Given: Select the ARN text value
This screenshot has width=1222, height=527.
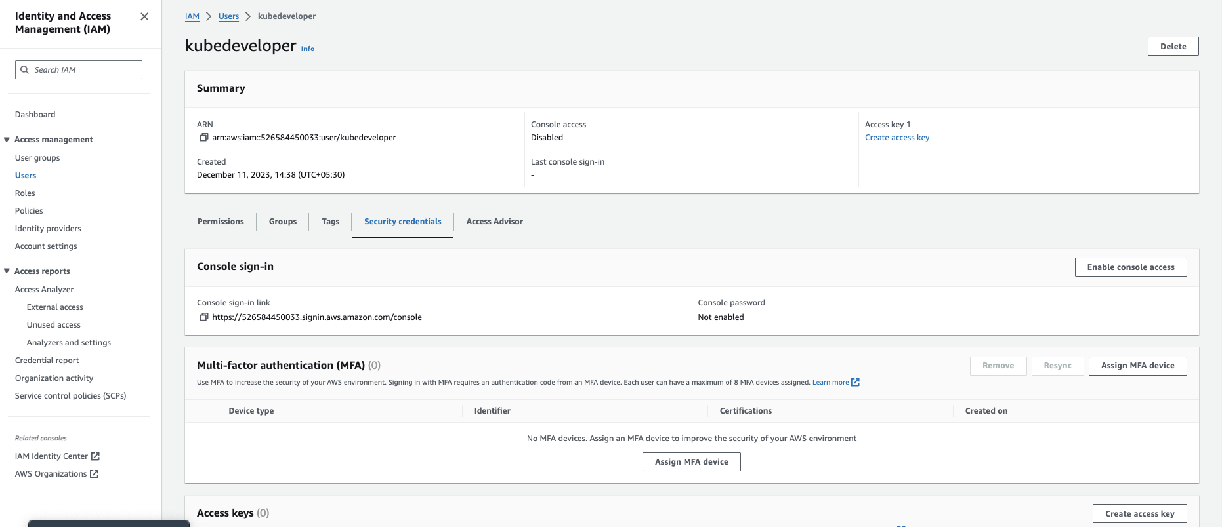Looking at the screenshot, I should (x=304, y=138).
